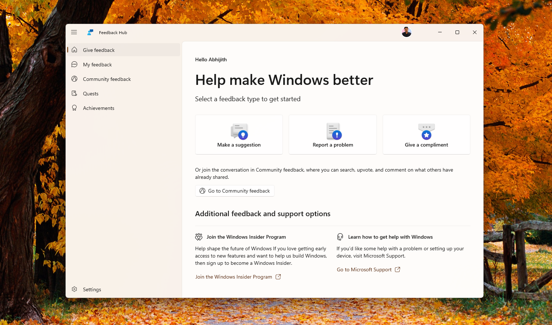Maximize the Feedback Hub window

coord(457,32)
